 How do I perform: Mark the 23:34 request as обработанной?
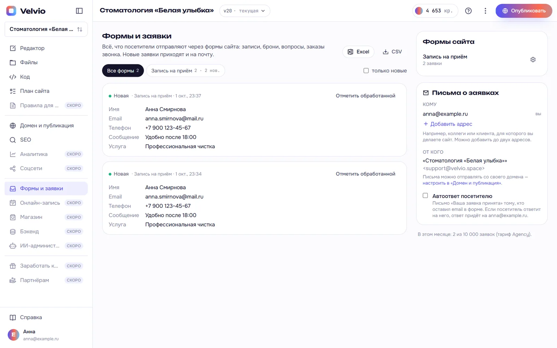click(366, 174)
